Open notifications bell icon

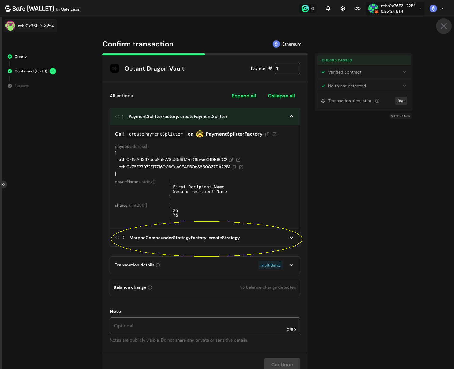coord(328,9)
